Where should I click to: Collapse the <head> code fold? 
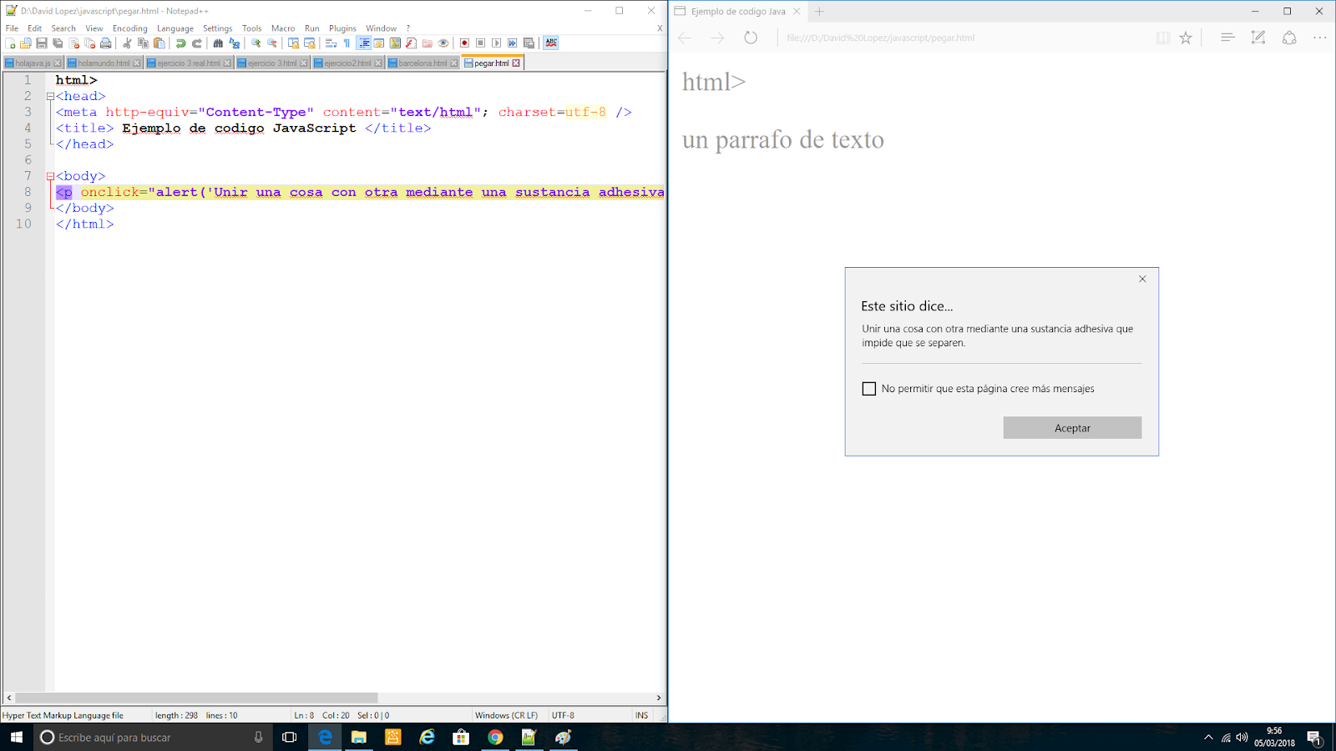(x=50, y=97)
